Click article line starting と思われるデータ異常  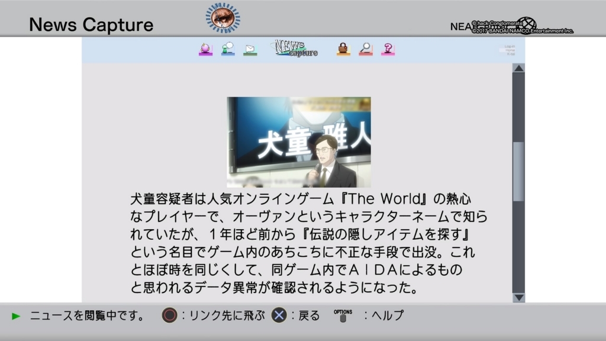(274, 288)
